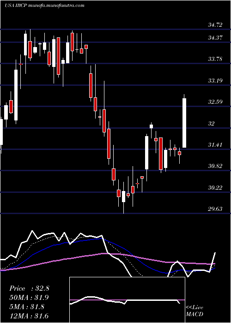The image size is (231, 323).
Task: Click the 34.37 price level label
Action: pyautogui.click(x=215, y=38)
